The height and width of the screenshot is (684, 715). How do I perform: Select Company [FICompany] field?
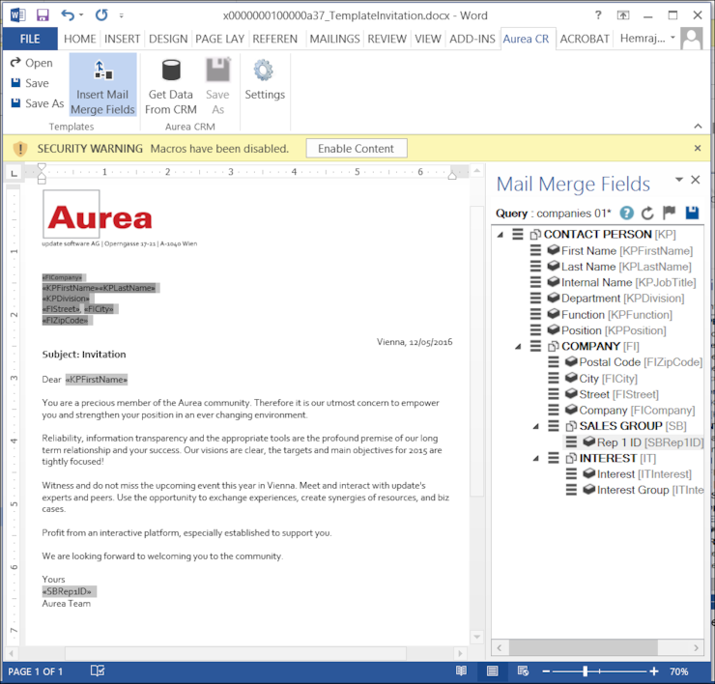(x=637, y=410)
